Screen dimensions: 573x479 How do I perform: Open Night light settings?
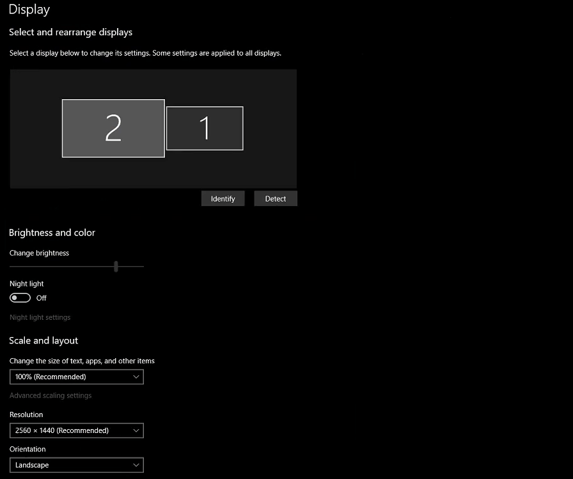point(40,317)
